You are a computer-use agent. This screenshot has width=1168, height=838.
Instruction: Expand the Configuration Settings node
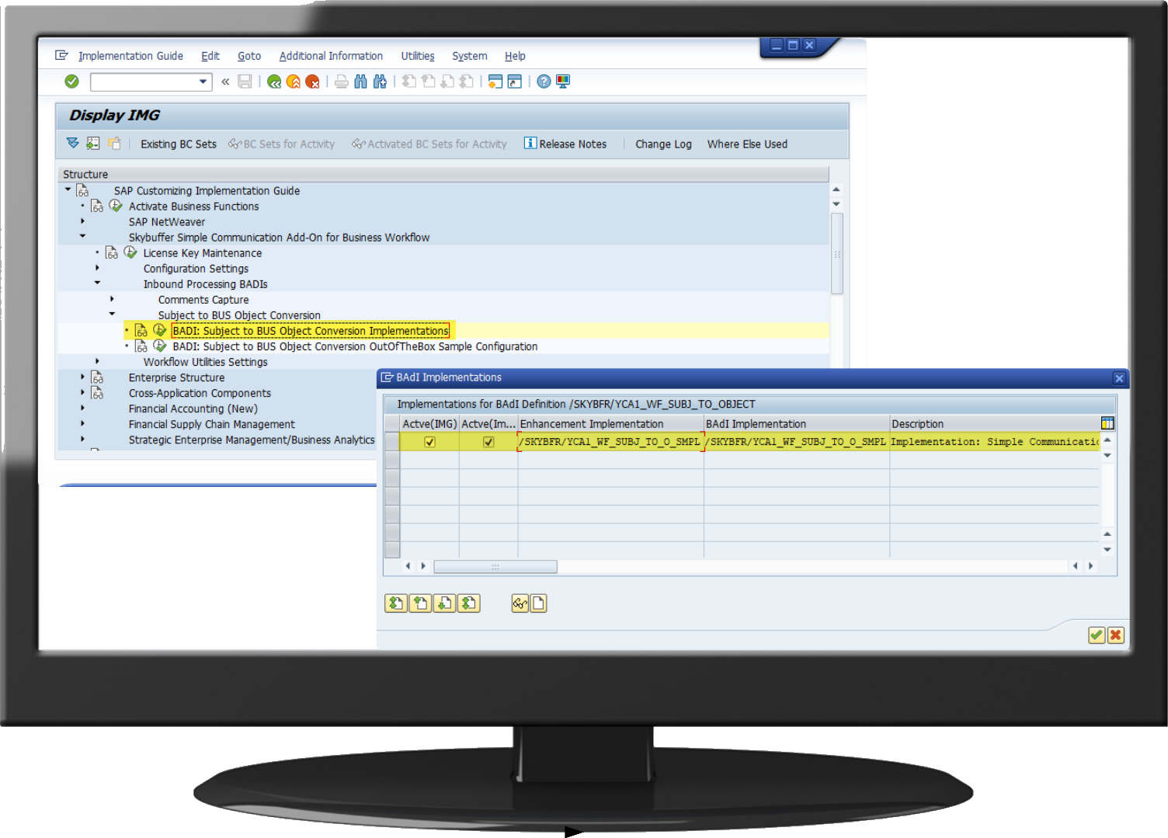[97, 268]
